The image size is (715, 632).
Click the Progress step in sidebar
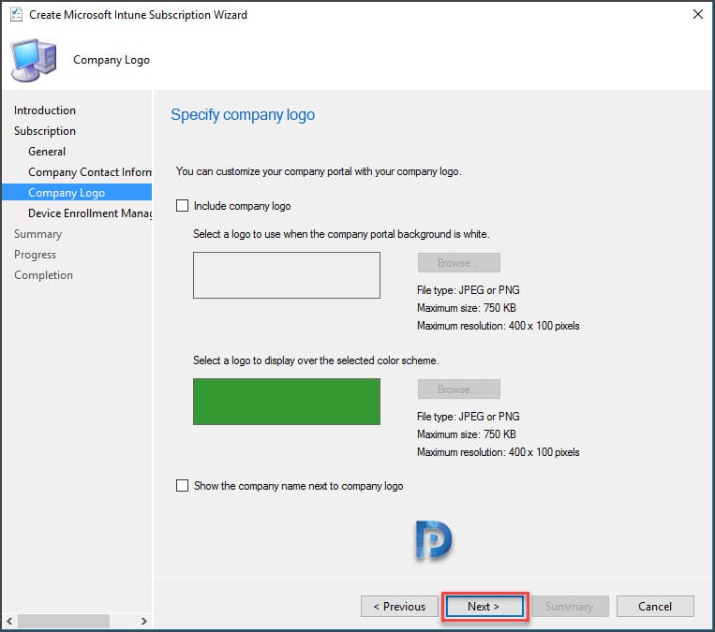point(35,255)
